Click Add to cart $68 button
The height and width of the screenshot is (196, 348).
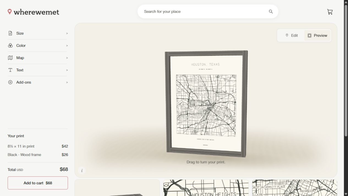coord(38,183)
